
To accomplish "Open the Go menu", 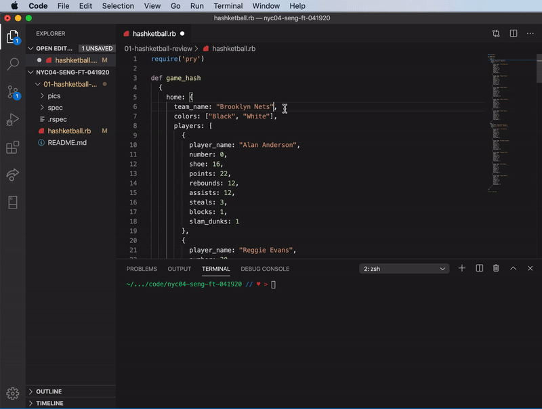I will click(175, 6).
